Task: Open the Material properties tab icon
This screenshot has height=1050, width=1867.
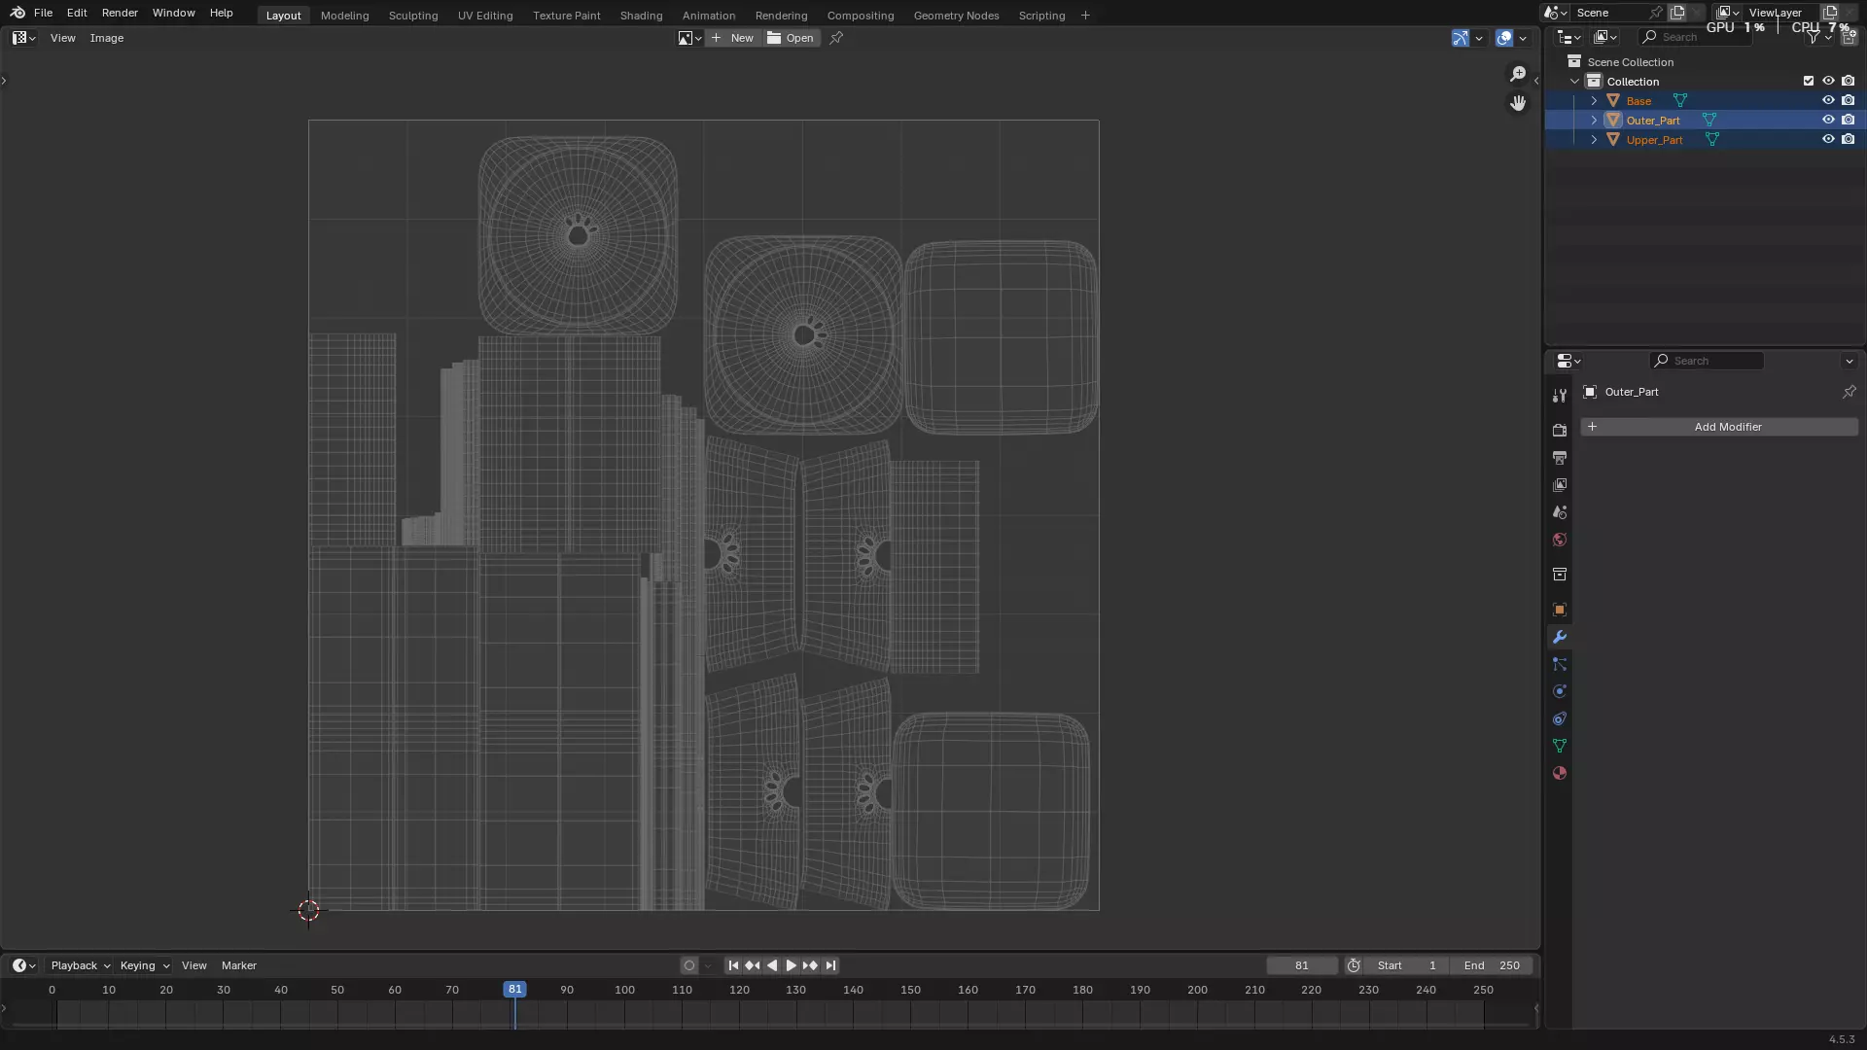Action: 1560,774
